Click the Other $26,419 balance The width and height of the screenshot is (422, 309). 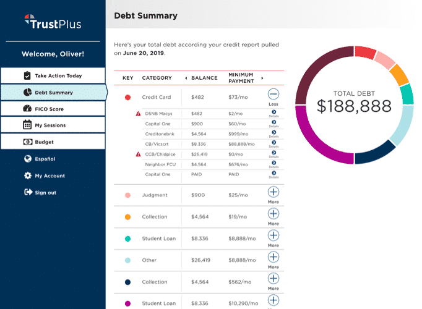(200, 260)
